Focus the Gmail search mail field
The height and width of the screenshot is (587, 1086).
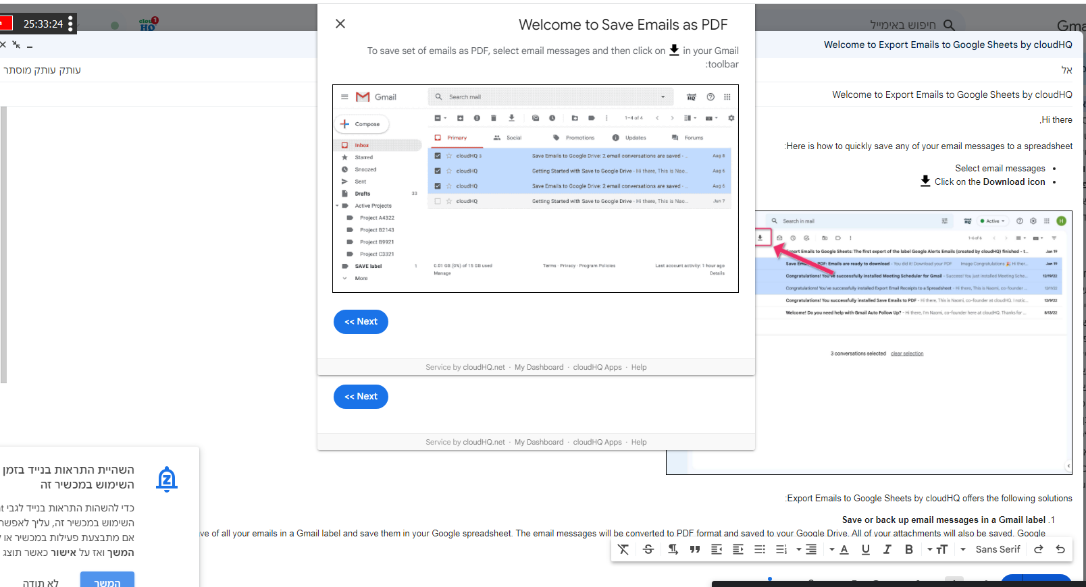(903, 25)
